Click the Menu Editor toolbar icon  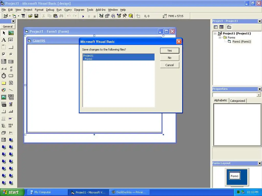(23, 16)
